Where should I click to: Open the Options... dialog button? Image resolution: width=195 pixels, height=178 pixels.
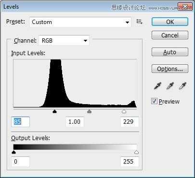click(170, 69)
